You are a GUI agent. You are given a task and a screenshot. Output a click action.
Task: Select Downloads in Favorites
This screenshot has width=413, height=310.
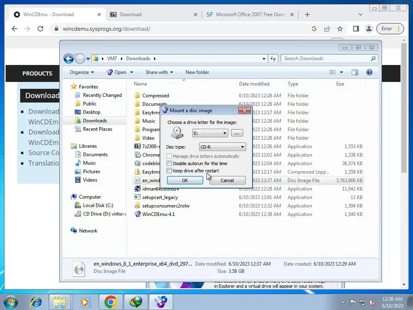coord(95,120)
